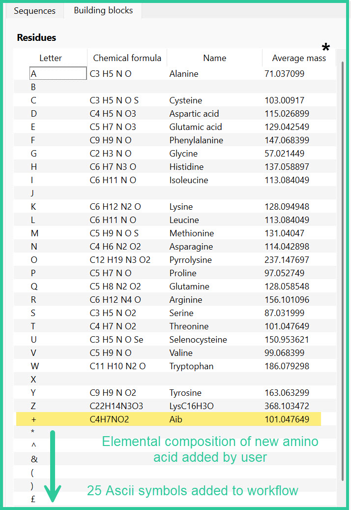Click the ( symbol letter row
The height and width of the screenshot is (510, 351).
click(175, 472)
